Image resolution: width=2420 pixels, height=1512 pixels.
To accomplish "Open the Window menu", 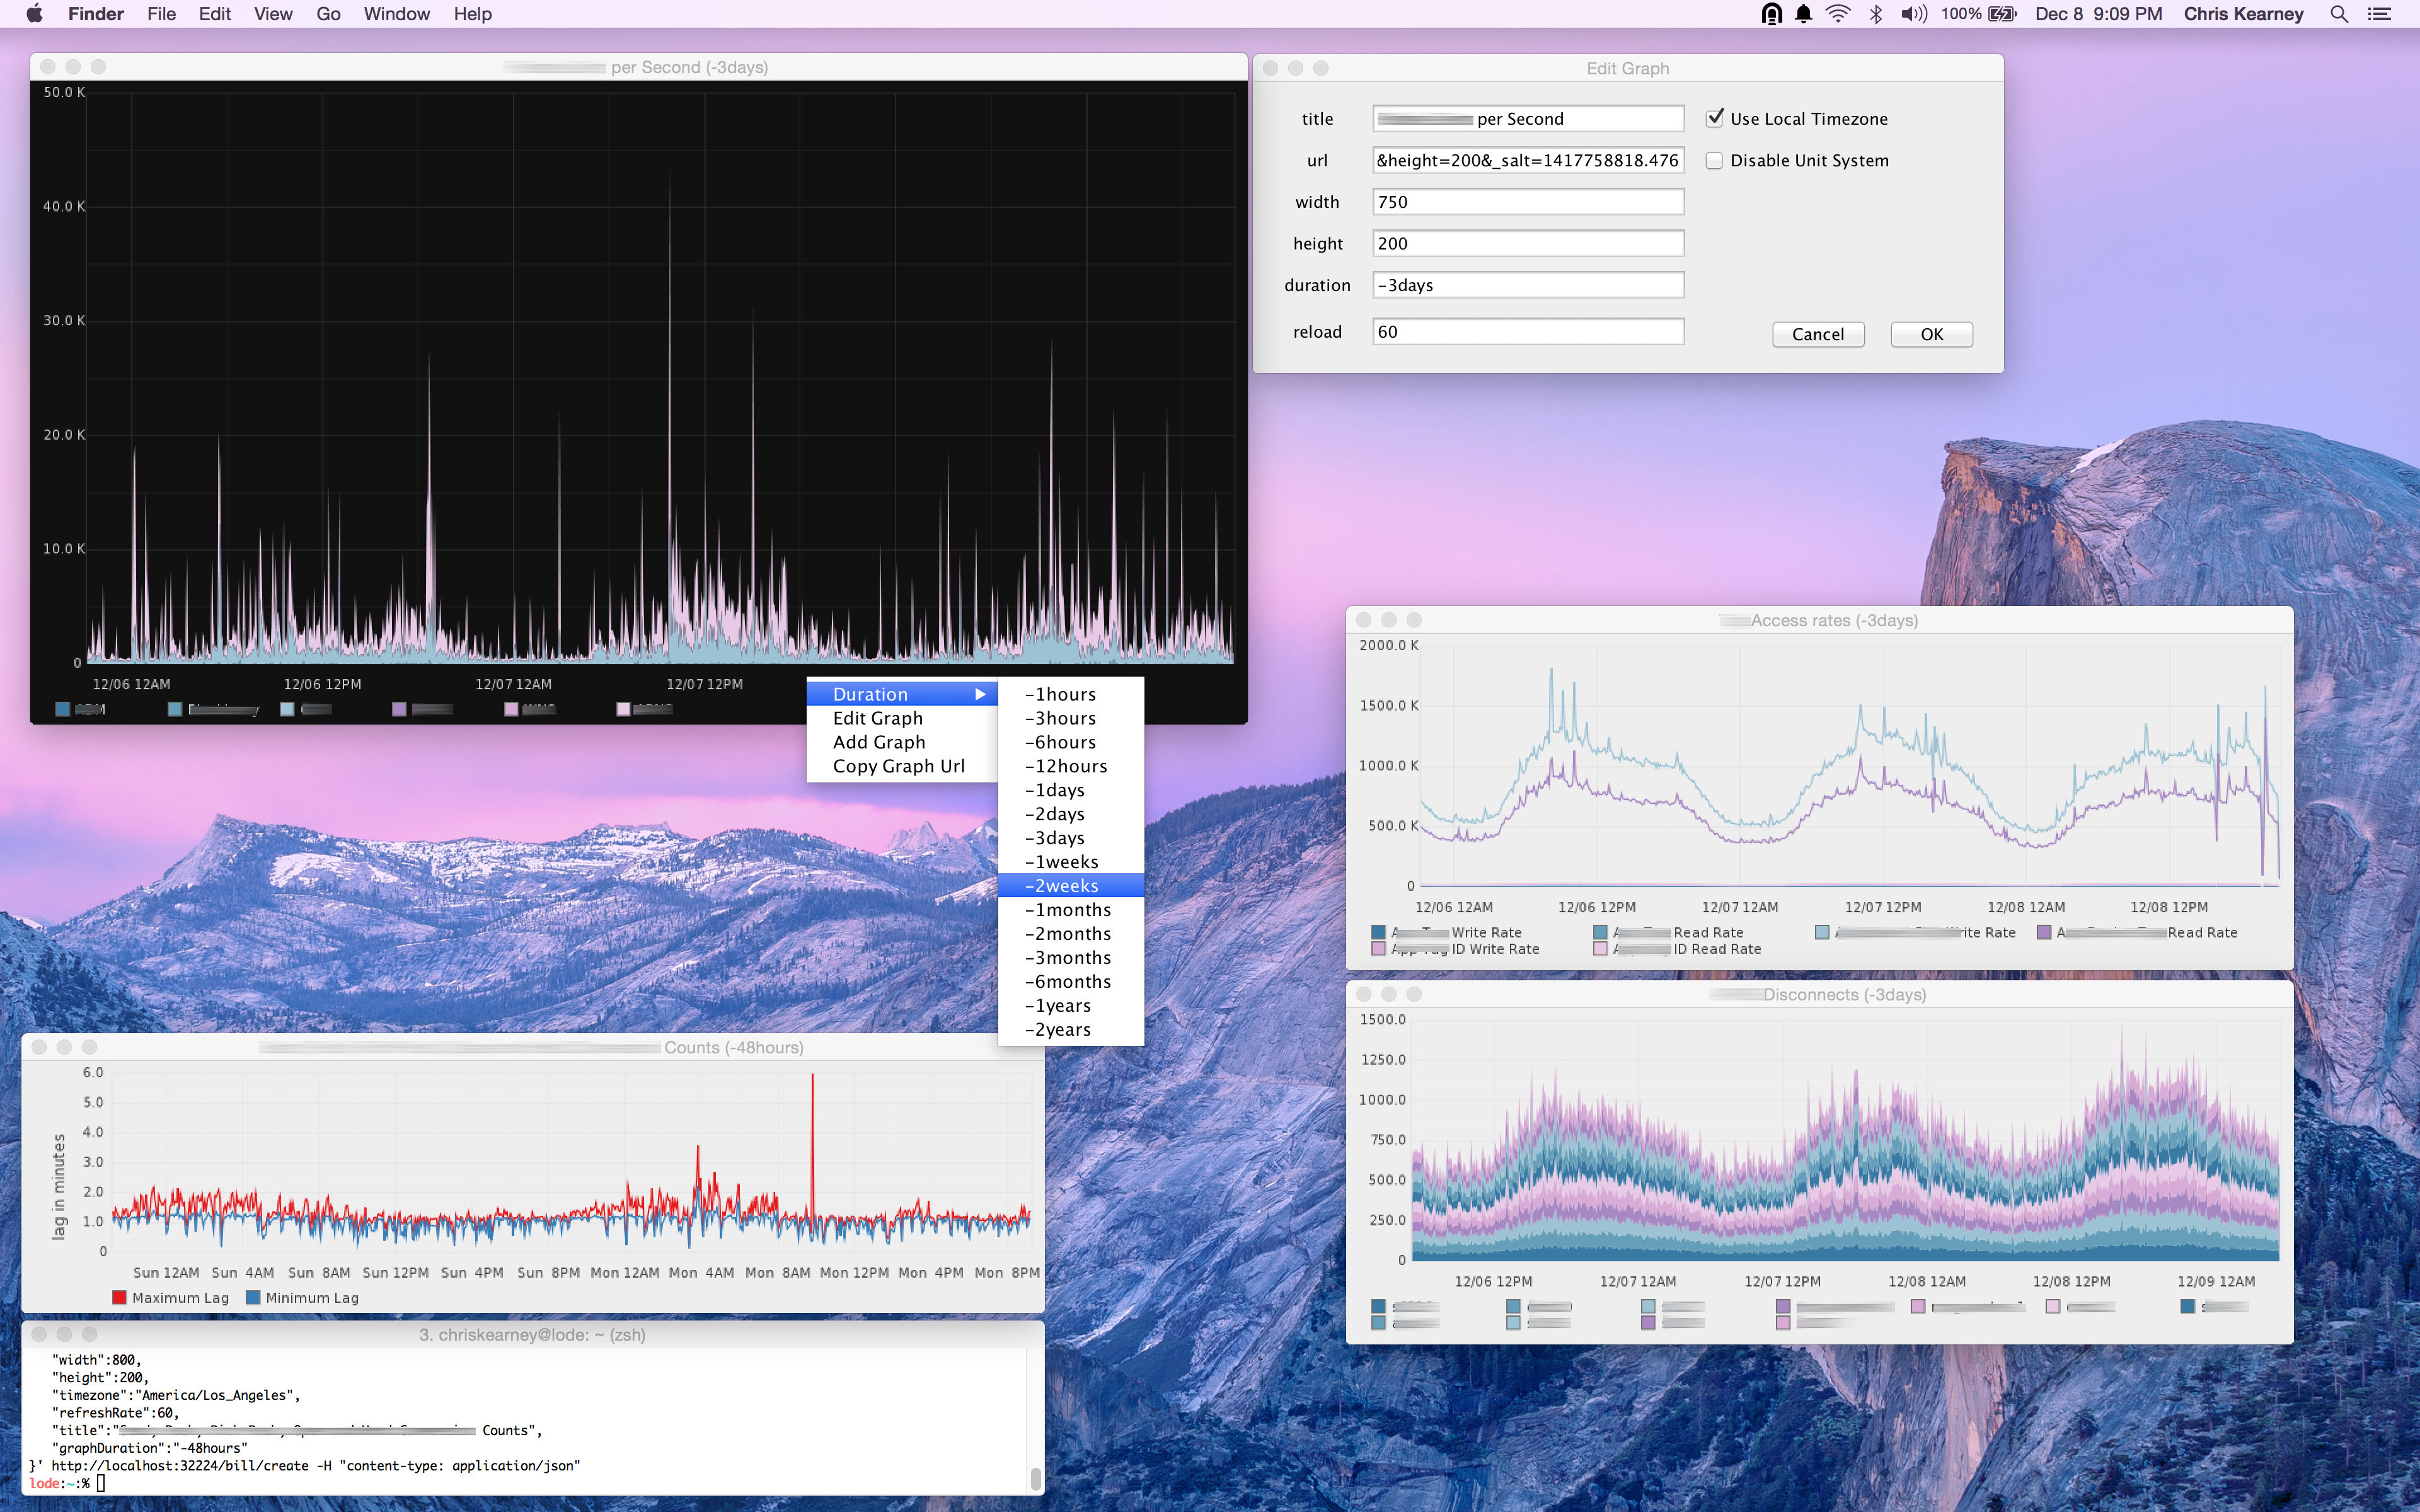I will pyautogui.click(x=397, y=14).
